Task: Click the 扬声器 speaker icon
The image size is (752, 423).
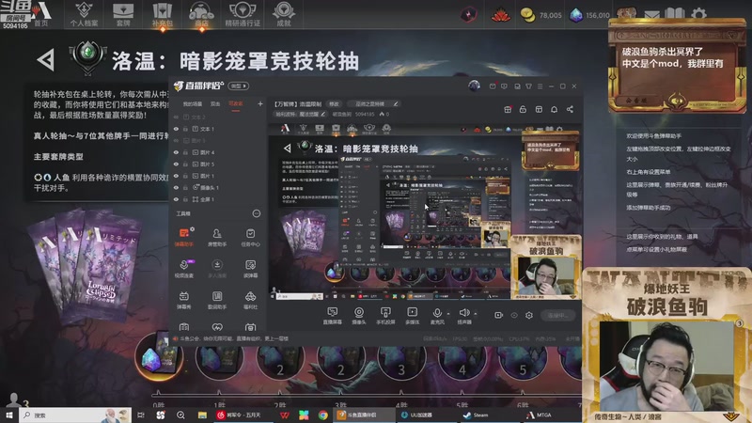Action: click(x=463, y=313)
